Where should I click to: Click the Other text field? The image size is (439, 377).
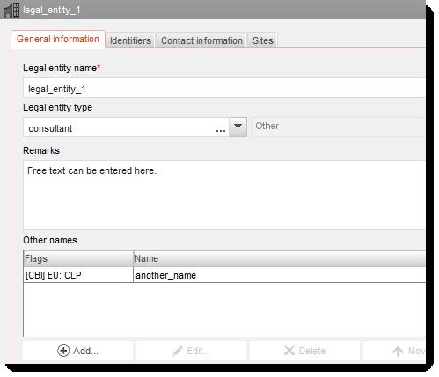coord(338,127)
